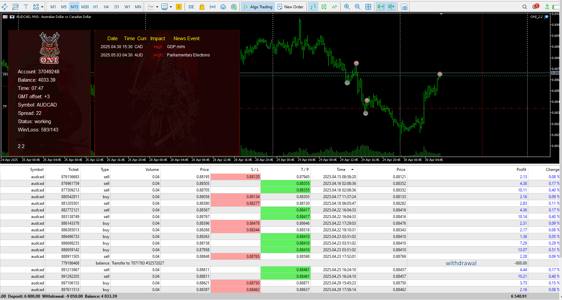Screen dimensions: 562x300
Task: Switch to line chart display
Action: coord(335,7)
